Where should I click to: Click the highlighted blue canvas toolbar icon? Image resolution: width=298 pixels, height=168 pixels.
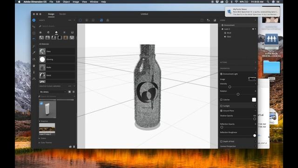pyautogui.click(x=102, y=20)
